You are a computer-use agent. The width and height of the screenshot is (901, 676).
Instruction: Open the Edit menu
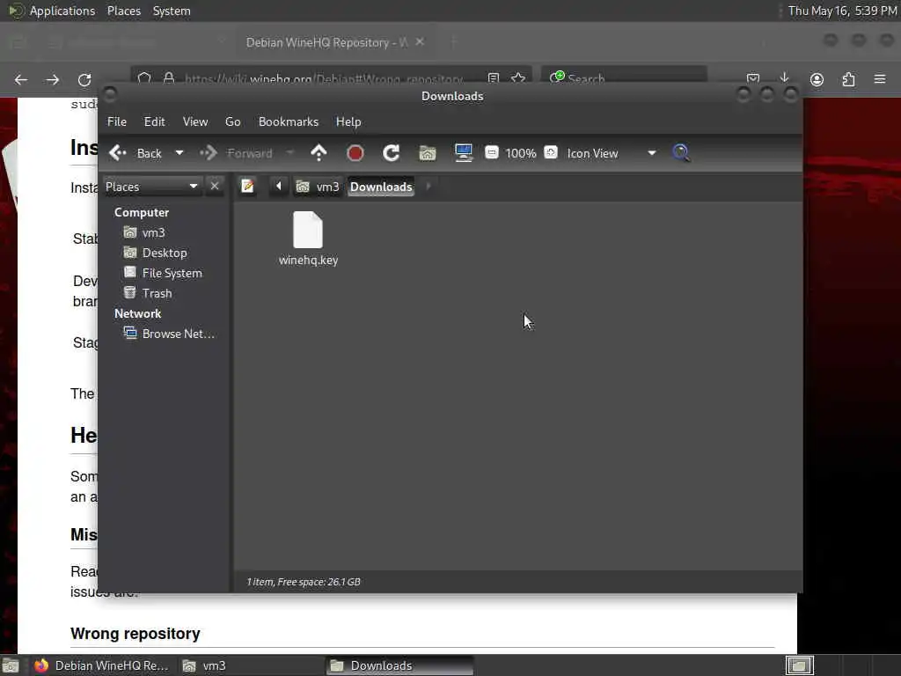(x=154, y=121)
